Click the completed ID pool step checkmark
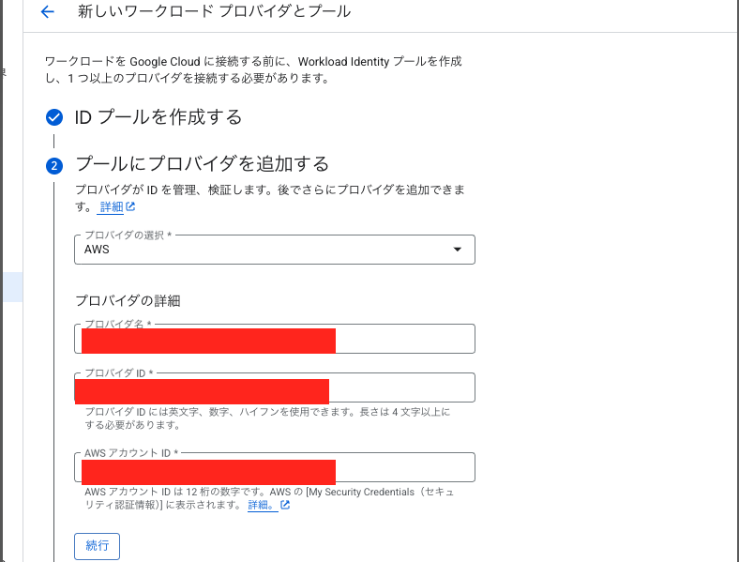739x562 pixels. (54, 117)
